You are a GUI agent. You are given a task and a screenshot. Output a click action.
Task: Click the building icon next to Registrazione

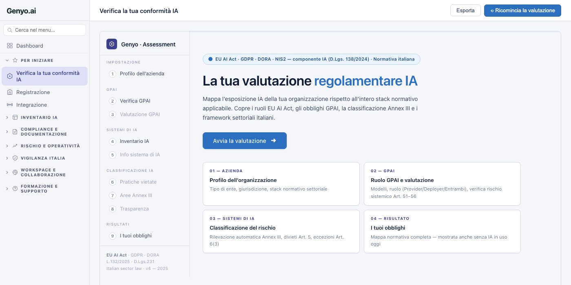pyautogui.click(x=10, y=92)
